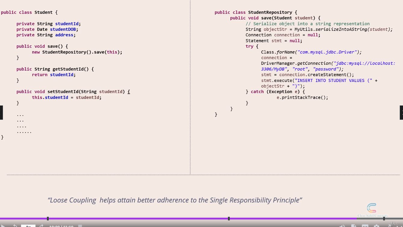Viewport: 403px width, 227px height.
Task: Toggle the captions icon
Action: 365,226
